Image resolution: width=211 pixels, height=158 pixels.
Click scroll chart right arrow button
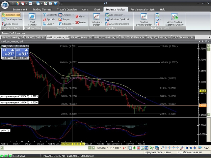pyautogui.click(x=93, y=148)
